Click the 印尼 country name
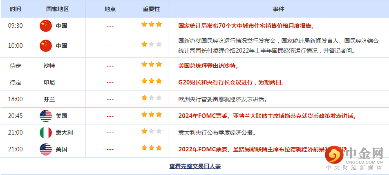Screen dimensions: 389x175 [x=49, y=83]
